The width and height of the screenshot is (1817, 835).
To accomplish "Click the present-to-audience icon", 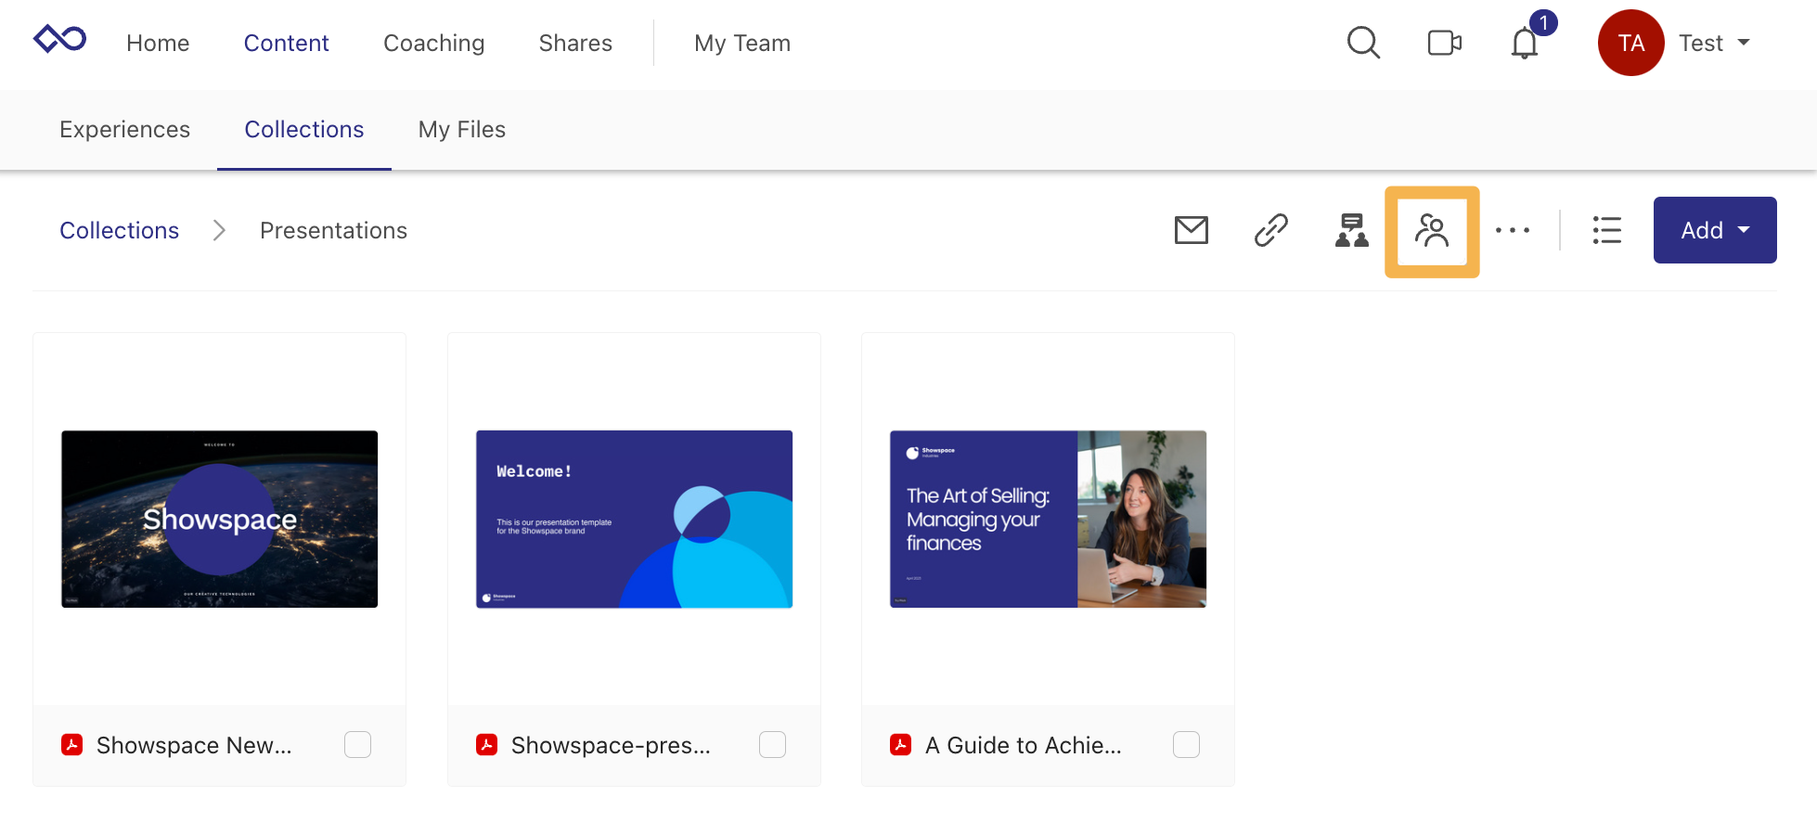I will 1351,230.
